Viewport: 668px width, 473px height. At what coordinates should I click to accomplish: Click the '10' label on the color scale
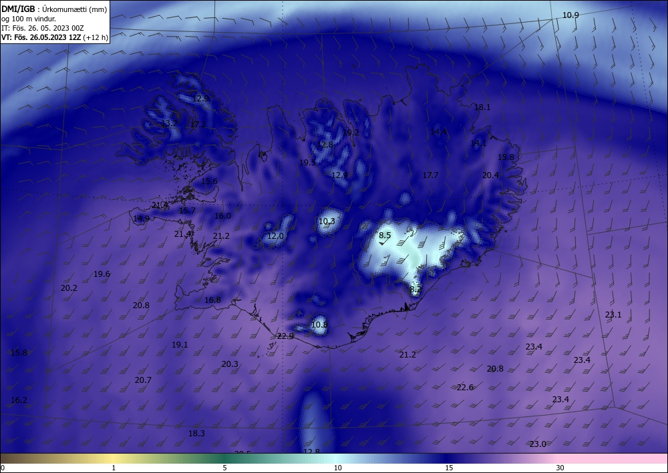click(338, 468)
